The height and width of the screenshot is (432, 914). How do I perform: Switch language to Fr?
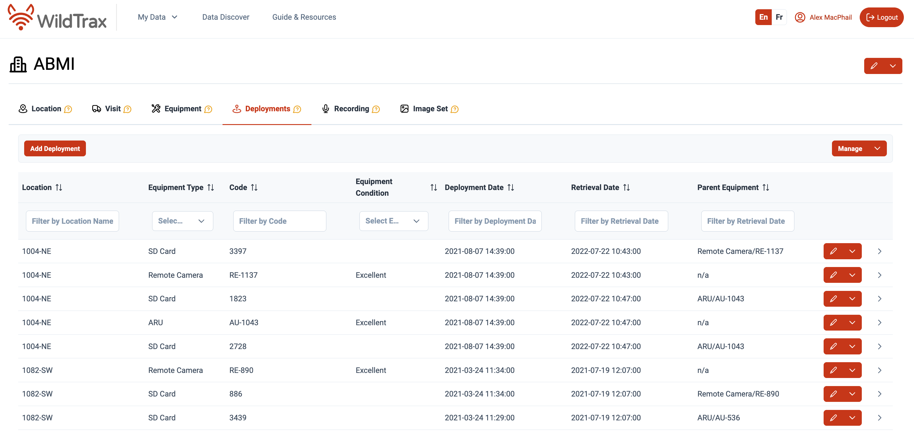coord(779,17)
